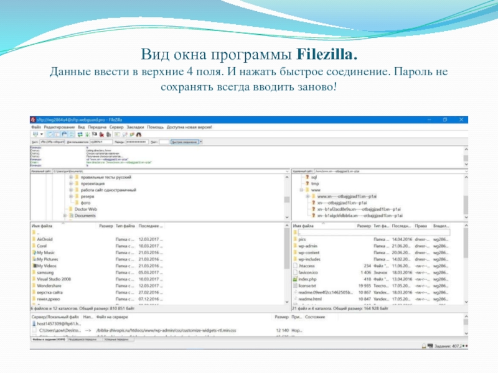Image resolution: width=498 pixels, height=373 pixels.
Task: Click the disconnect from server icon
Action: [101, 134]
